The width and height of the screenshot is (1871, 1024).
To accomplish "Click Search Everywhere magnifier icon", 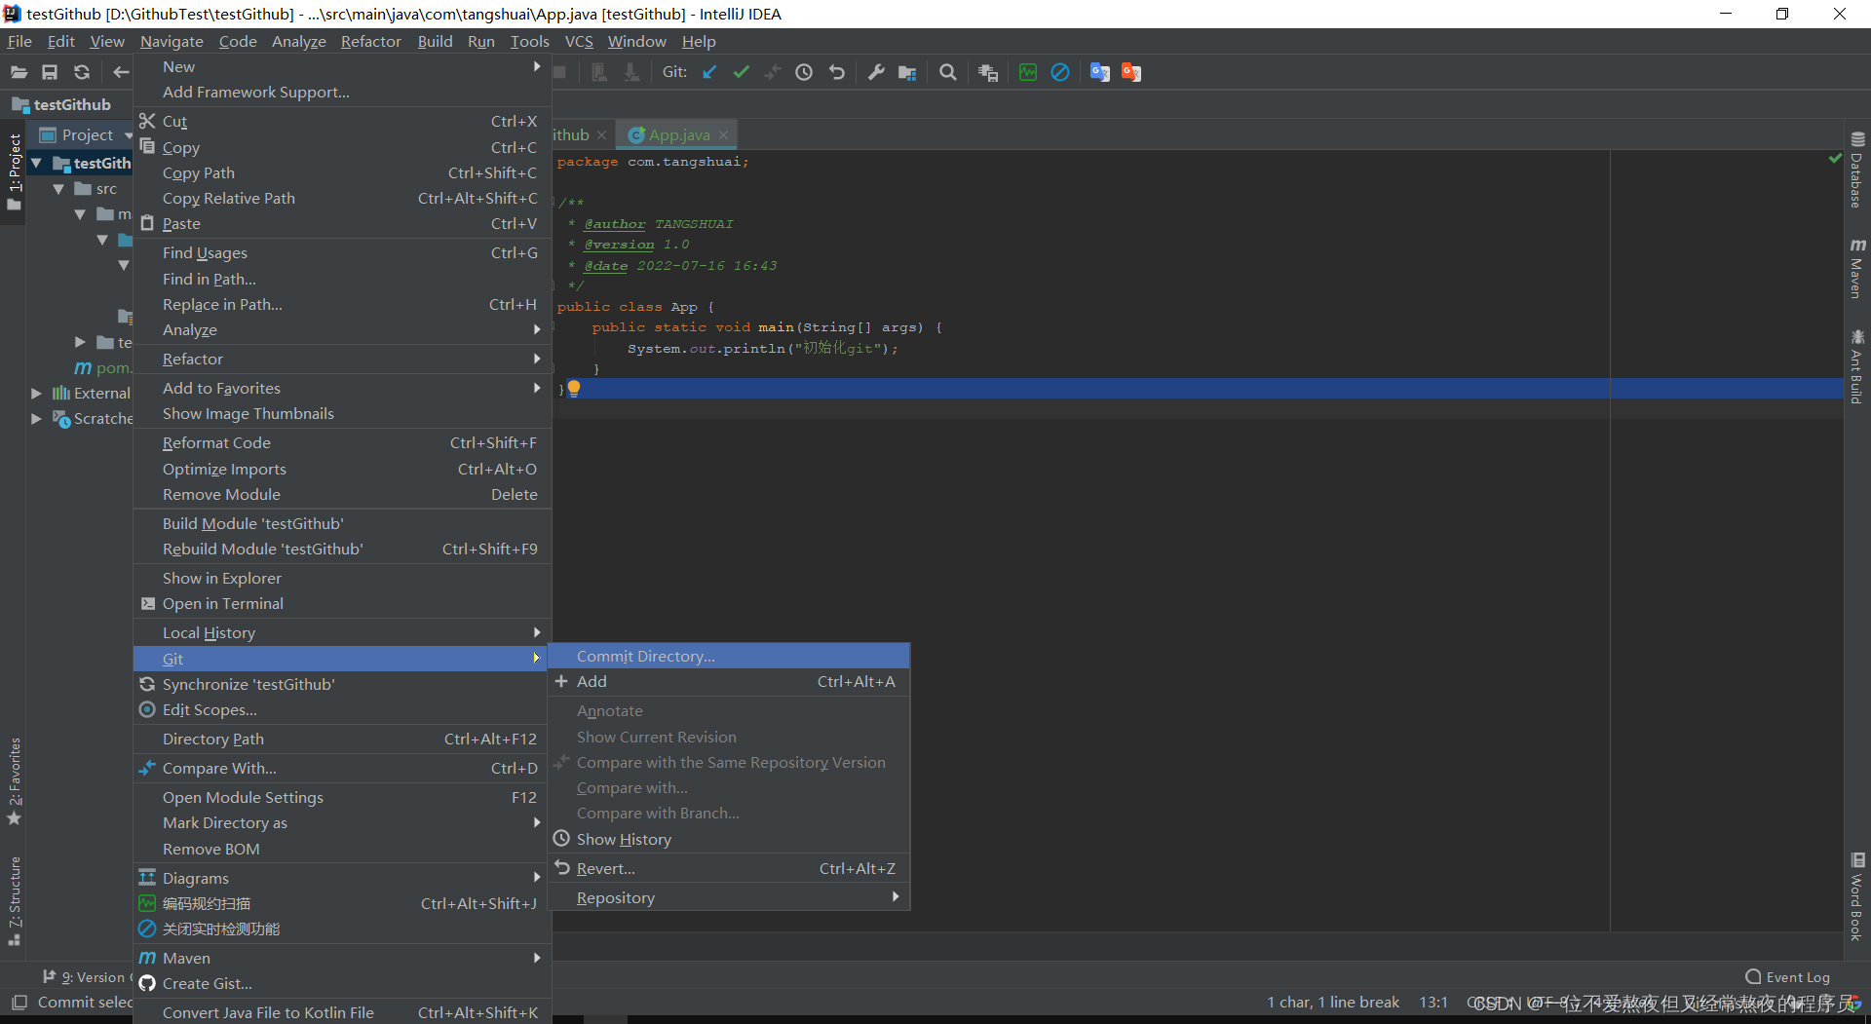I will pyautogui.click(x=947, y=72).
